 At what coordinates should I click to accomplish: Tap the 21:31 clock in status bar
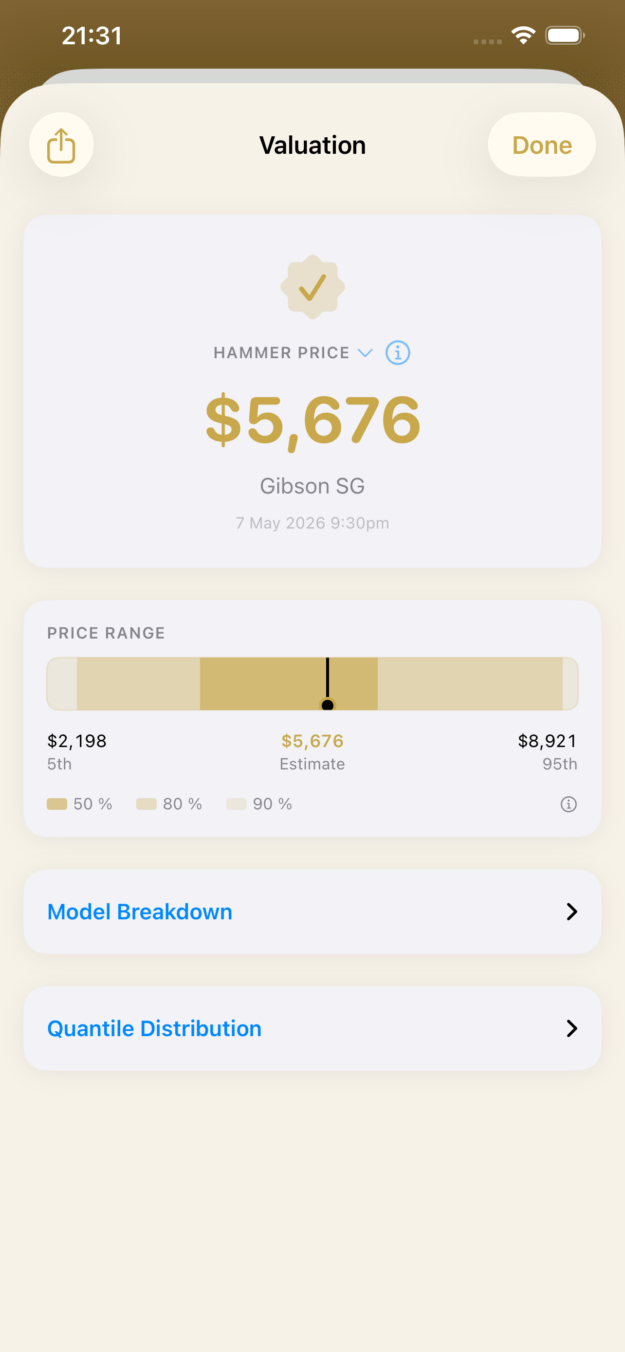pos(92,36)
